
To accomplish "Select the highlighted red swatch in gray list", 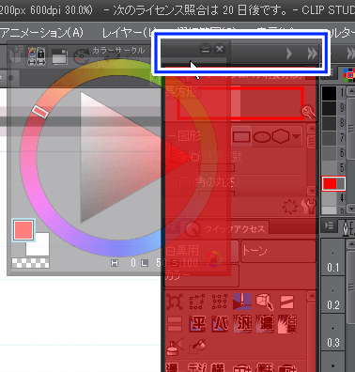I will (x=333, y=183).
